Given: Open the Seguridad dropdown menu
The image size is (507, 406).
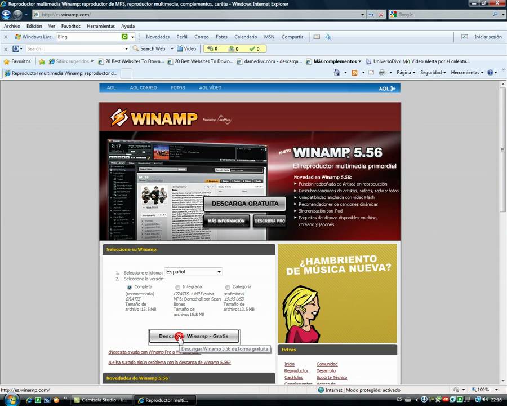Looking at the screenshot, I should 433,73.
